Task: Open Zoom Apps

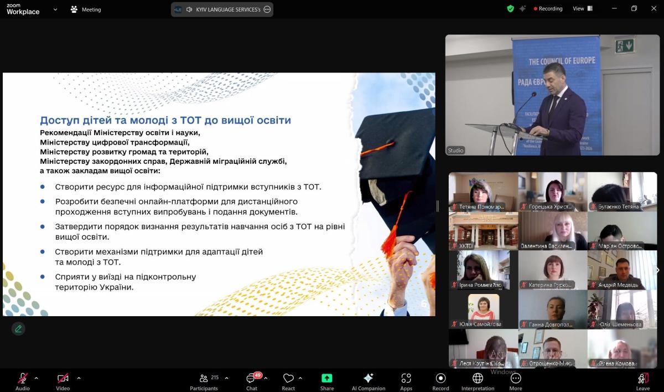Action: click(406, 380)
